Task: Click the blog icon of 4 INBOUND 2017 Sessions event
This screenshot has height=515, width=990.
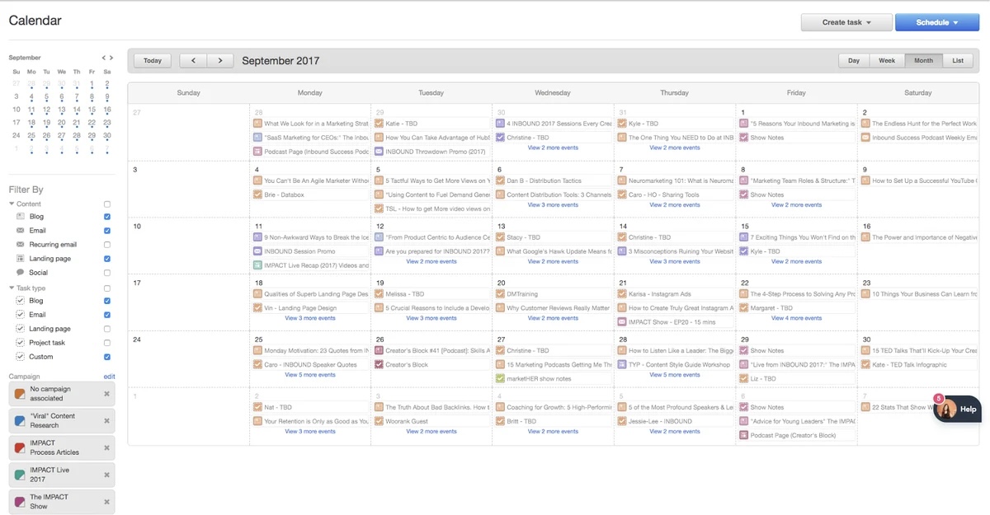Action: point(501,124)
